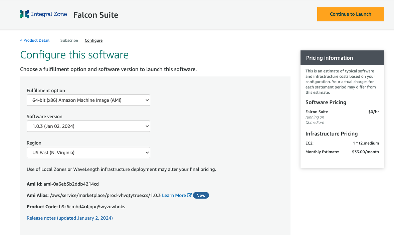Image resolution: width=394 pixels, height=237 pixels.
Task: Click the Continue to Launch button
Action: coord(350,14)
